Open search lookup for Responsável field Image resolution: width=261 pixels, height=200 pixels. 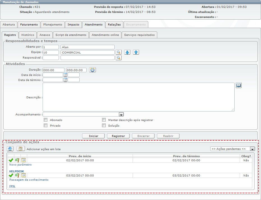[x=119, y=58]
